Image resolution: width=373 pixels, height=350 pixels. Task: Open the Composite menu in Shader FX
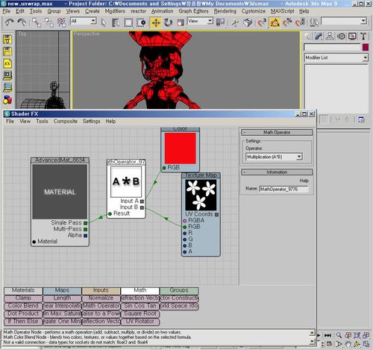(66, 122)
